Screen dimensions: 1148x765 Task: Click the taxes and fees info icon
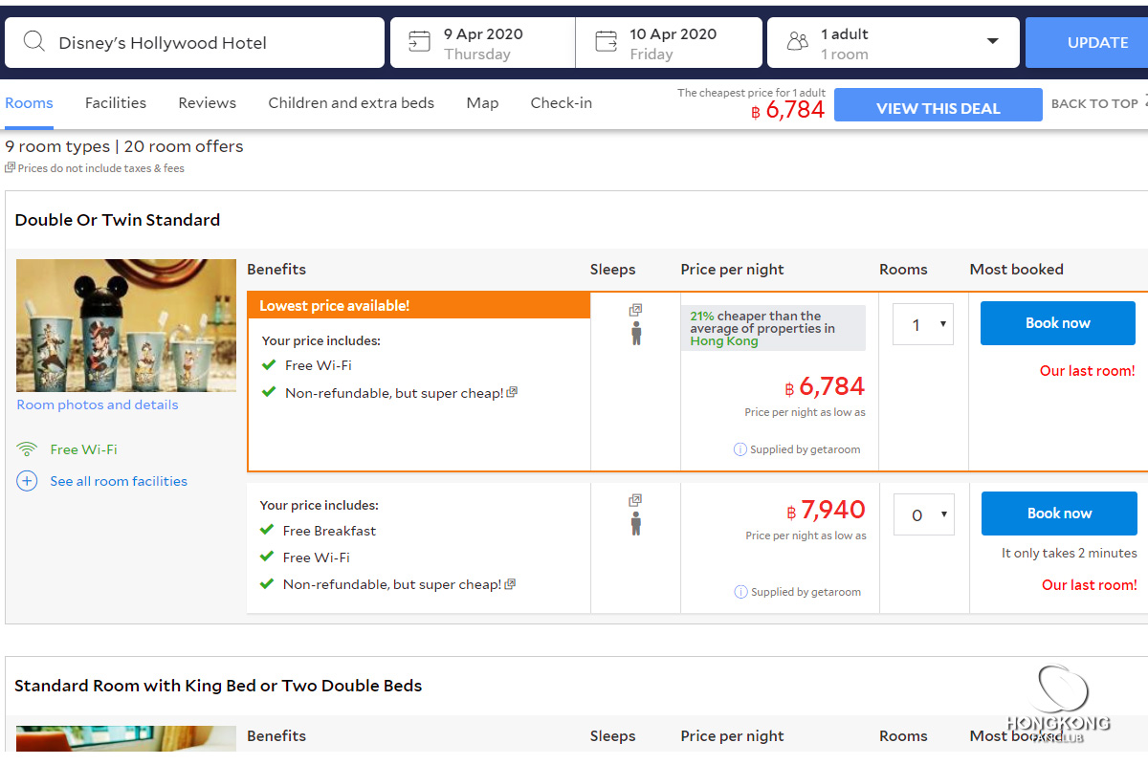point(10,168)
